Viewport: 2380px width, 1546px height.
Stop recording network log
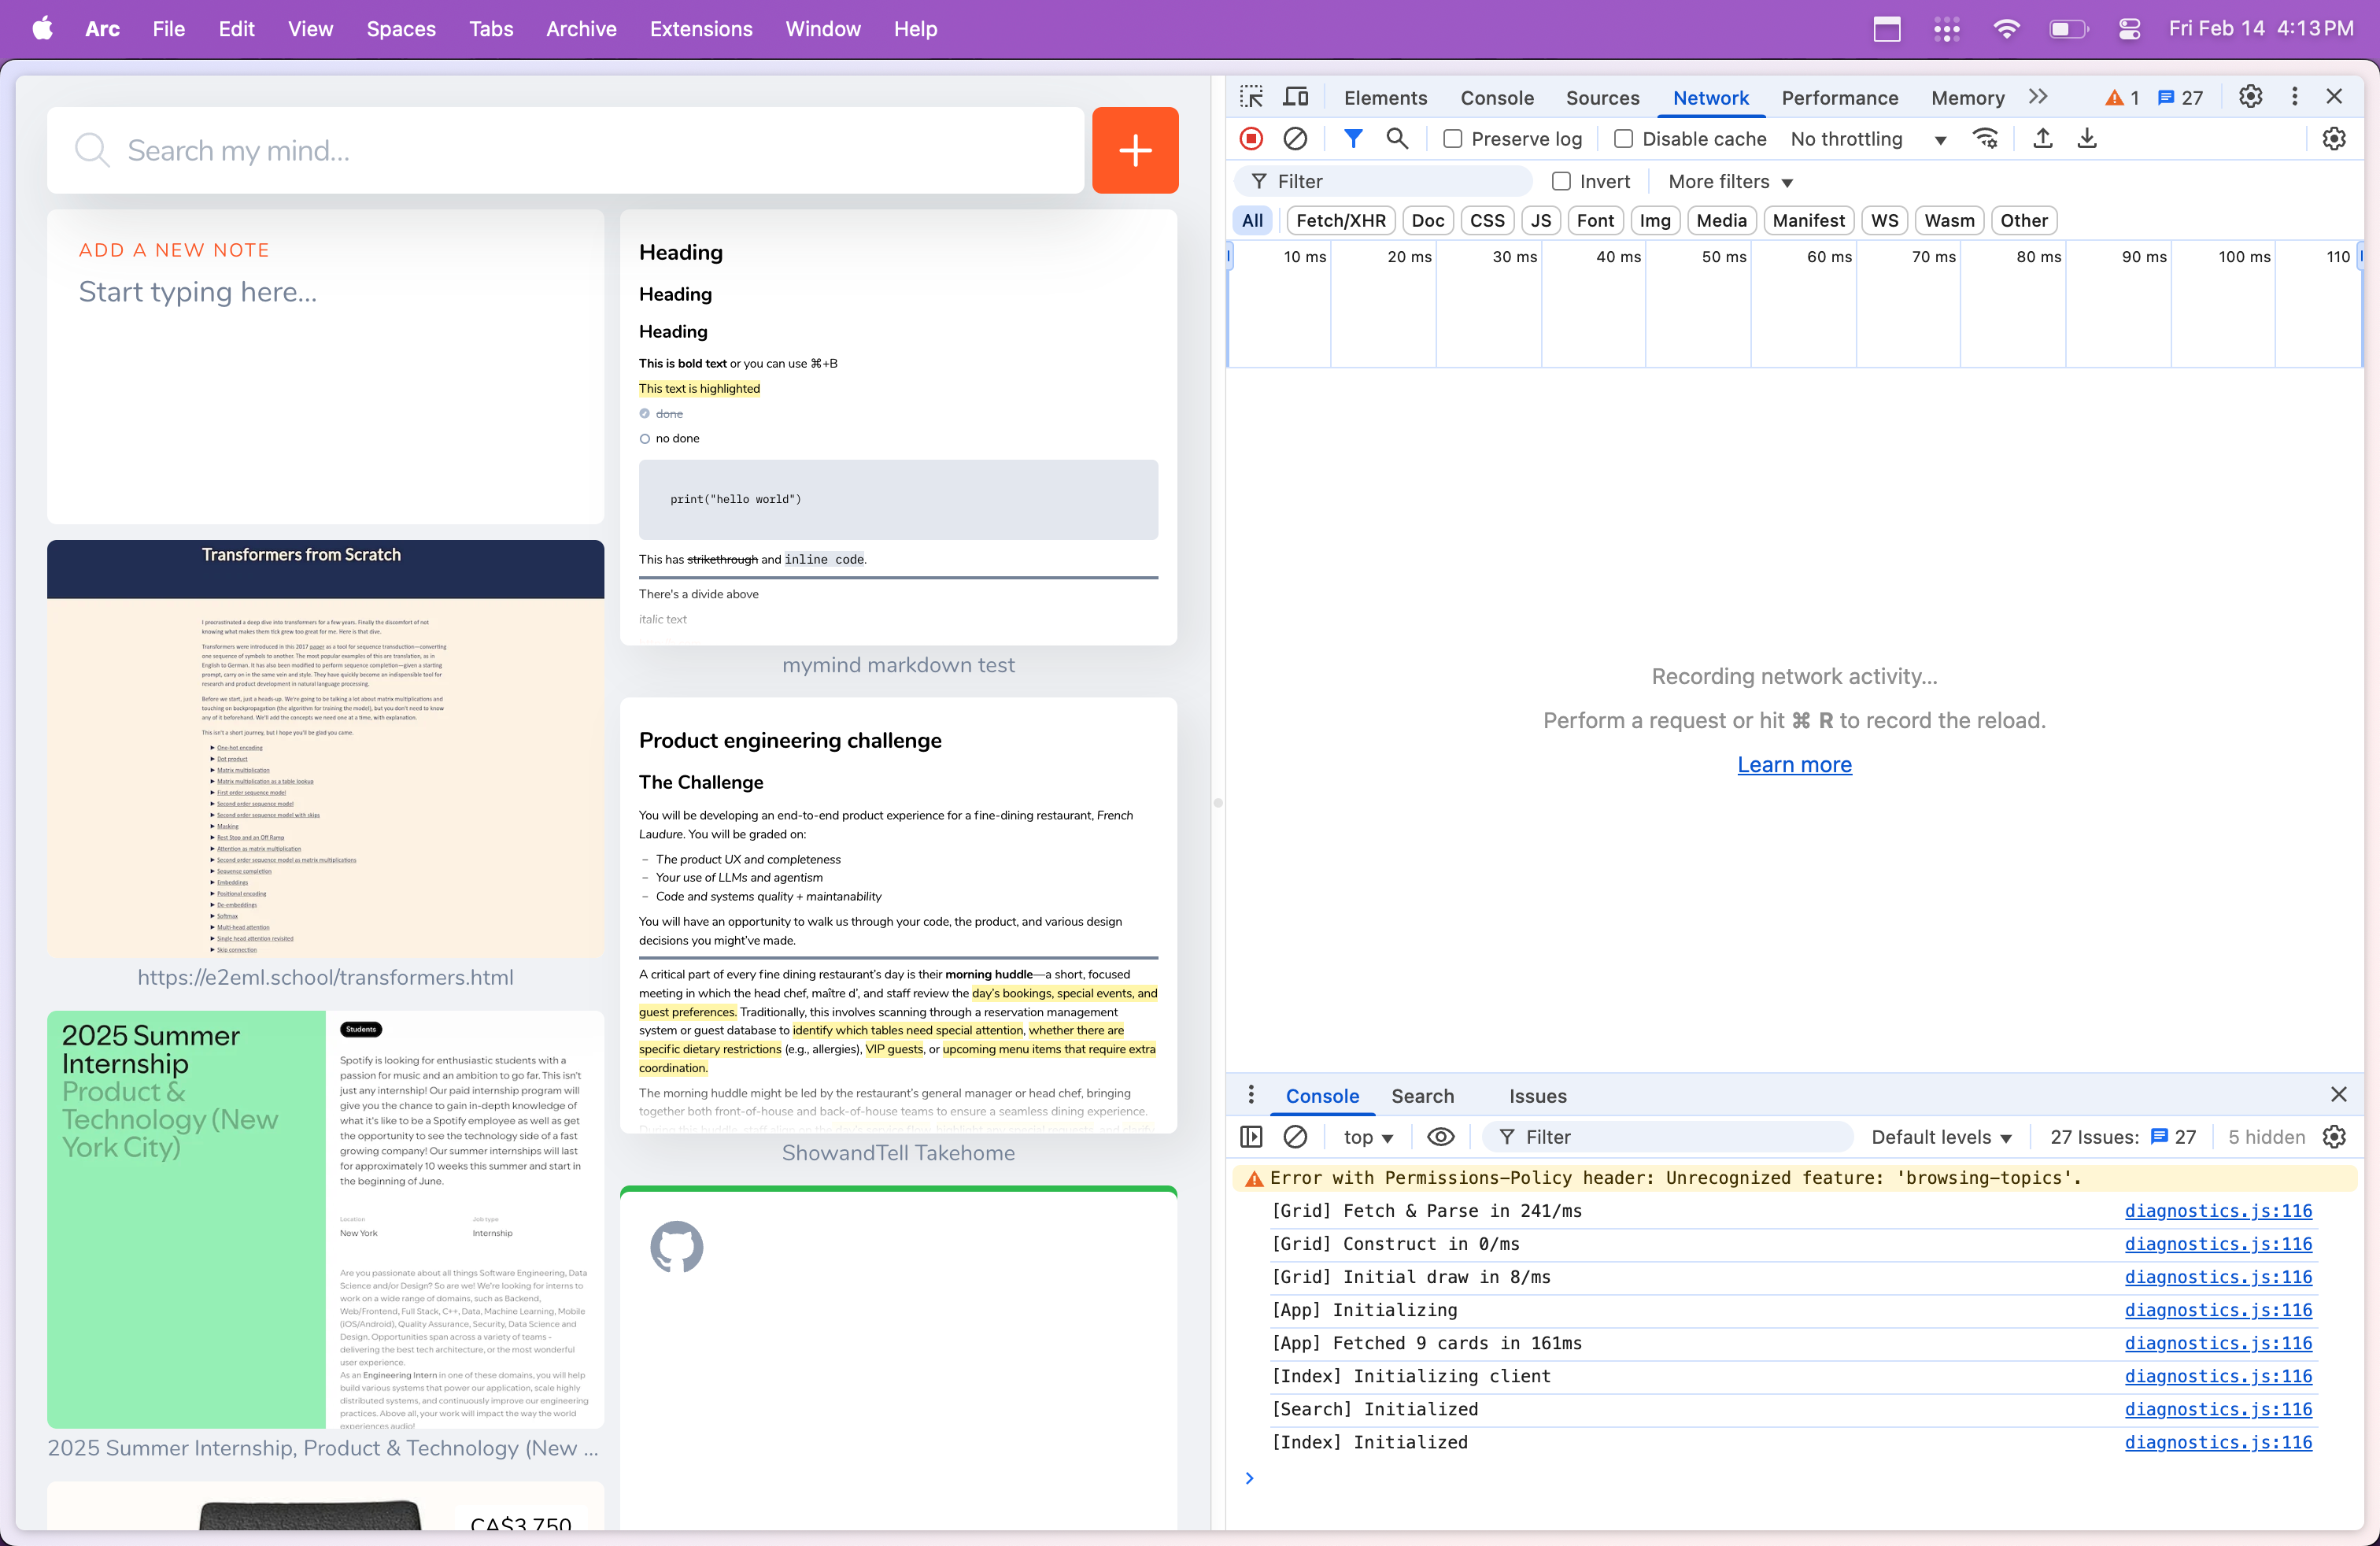(1251, 139)
